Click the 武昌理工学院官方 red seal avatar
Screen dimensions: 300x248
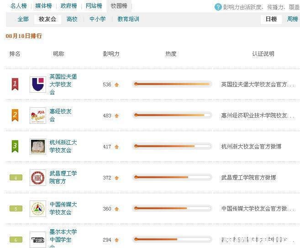pyautogui.click(x=38, y=178)
